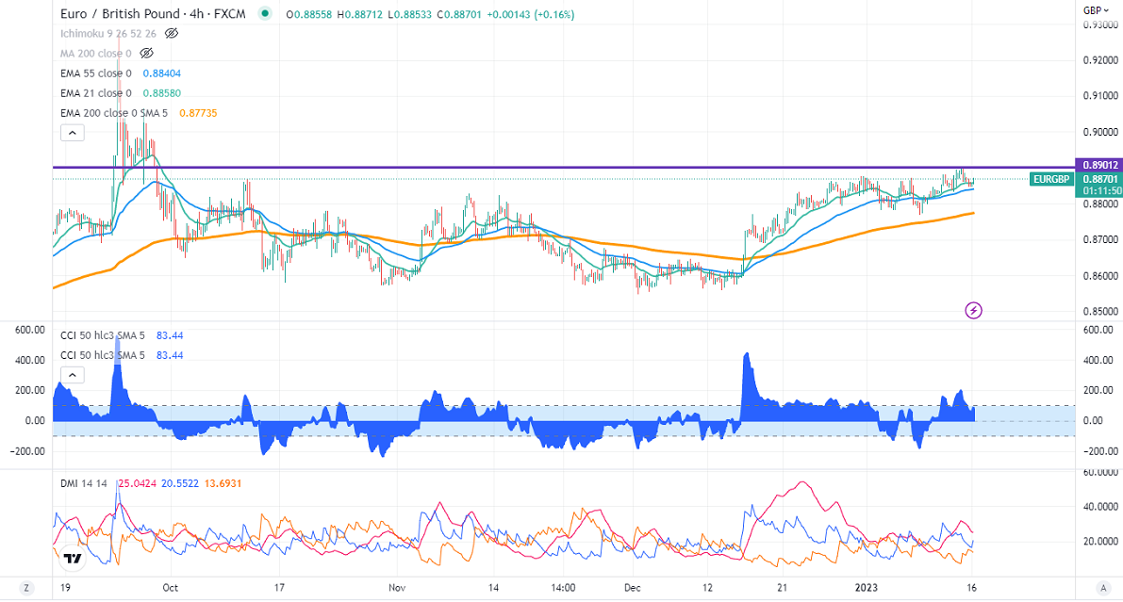The width and height of the screenshot is (1123, 602).
Task: Click the EMA 55 value 0.88404
Action: (162, 73)
